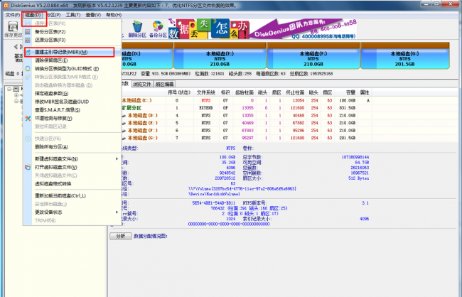Expand the first child node under the disk tree
This screenshot has width=462, height=297.
coord(16,95)
